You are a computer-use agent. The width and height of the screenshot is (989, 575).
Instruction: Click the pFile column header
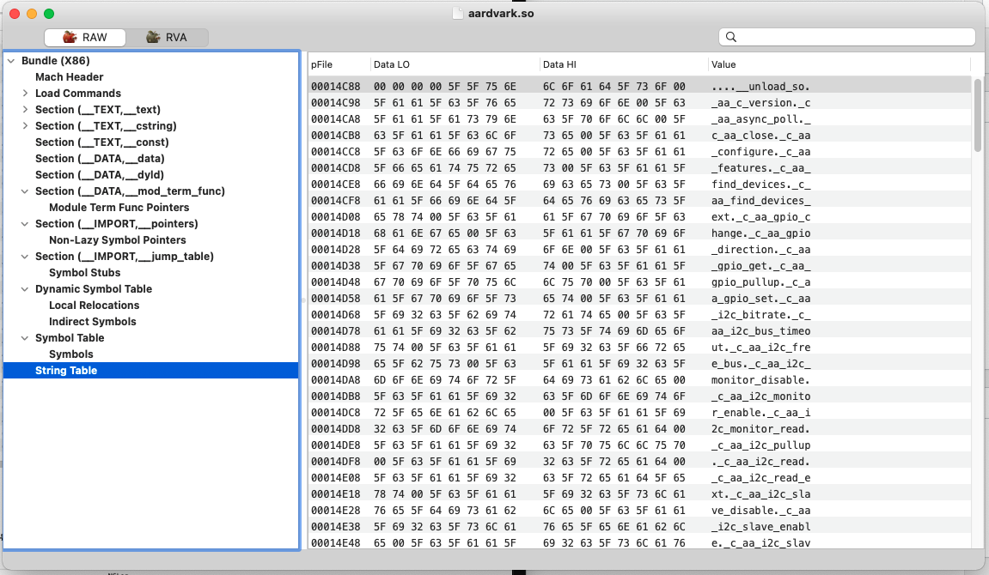click(x=339, y=64)
